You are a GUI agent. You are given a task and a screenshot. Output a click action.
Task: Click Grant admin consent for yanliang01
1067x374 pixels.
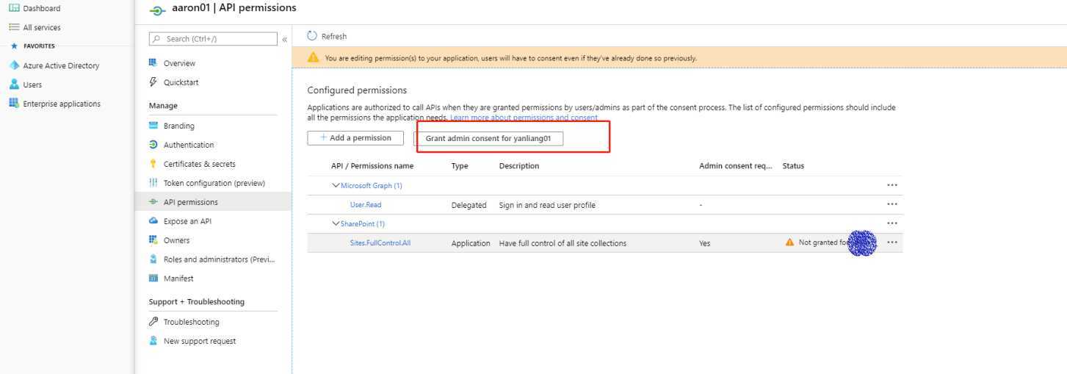tap(488, 139)
